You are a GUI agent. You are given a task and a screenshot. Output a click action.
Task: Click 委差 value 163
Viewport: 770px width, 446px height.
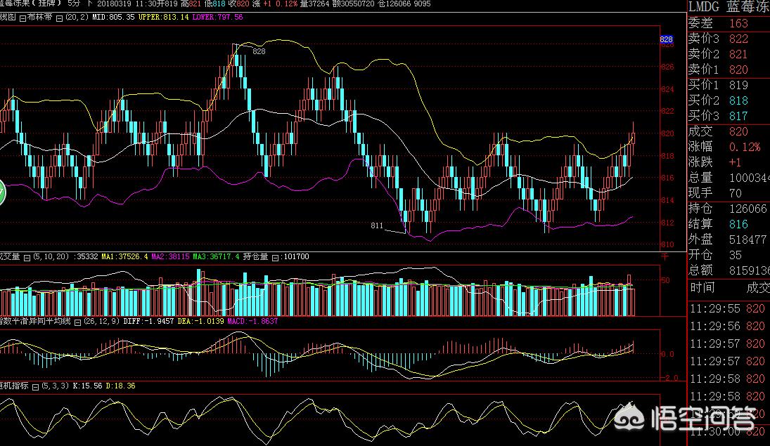[x=738, y=23]
